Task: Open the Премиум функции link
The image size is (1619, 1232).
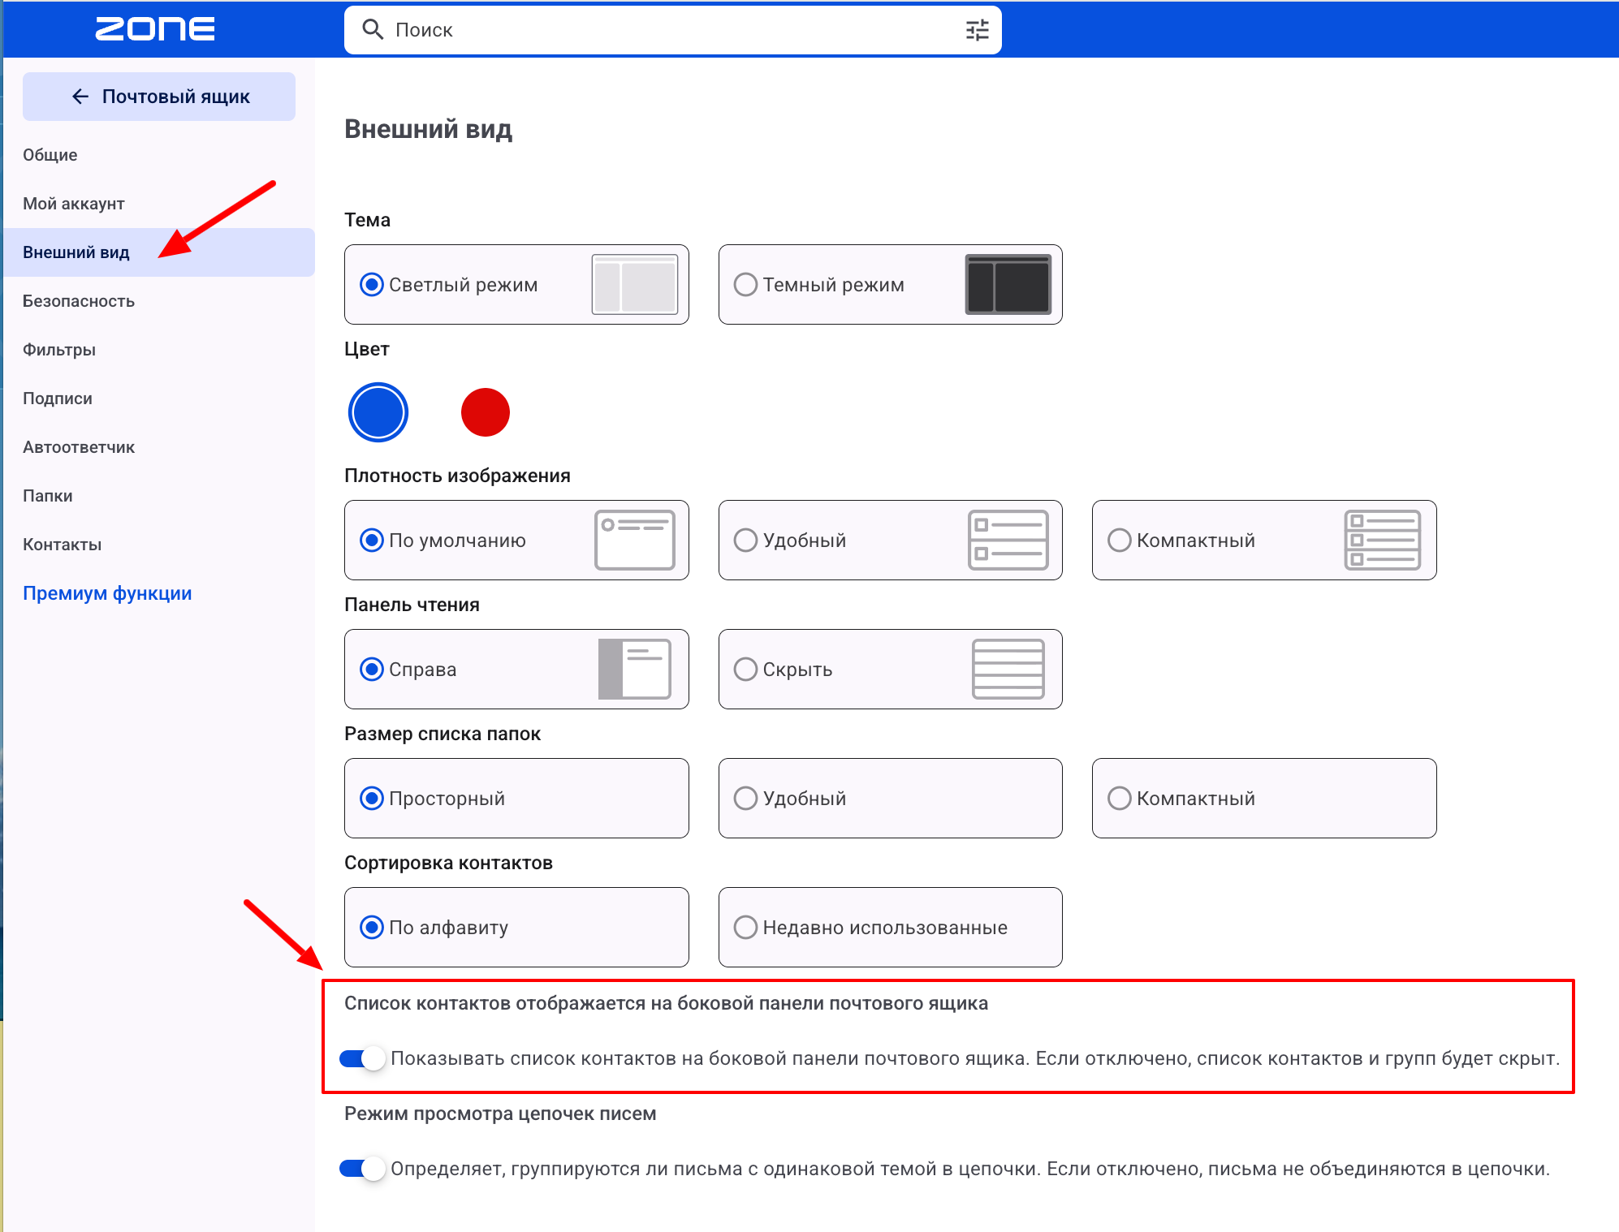Action: tap(107, 593)
